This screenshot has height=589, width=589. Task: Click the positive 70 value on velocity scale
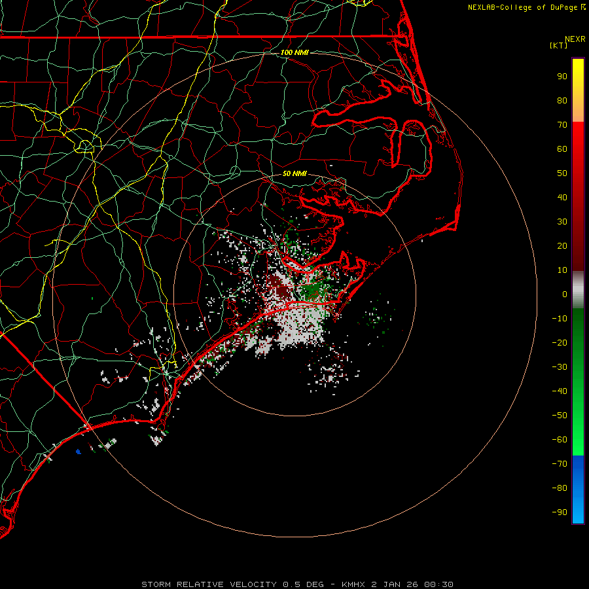point(562,125)
